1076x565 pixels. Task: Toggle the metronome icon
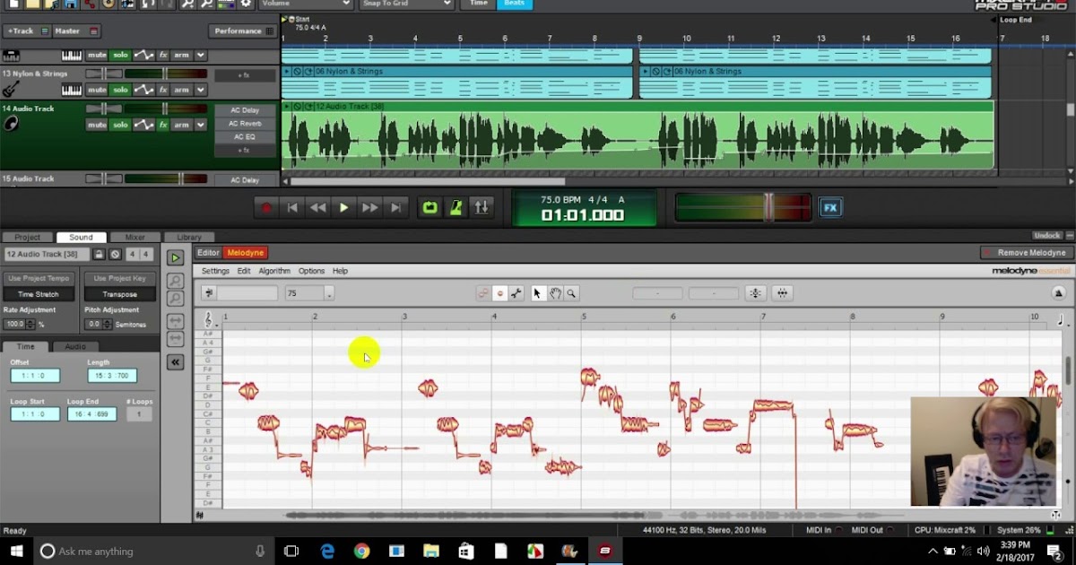click(x=456, y=208)
